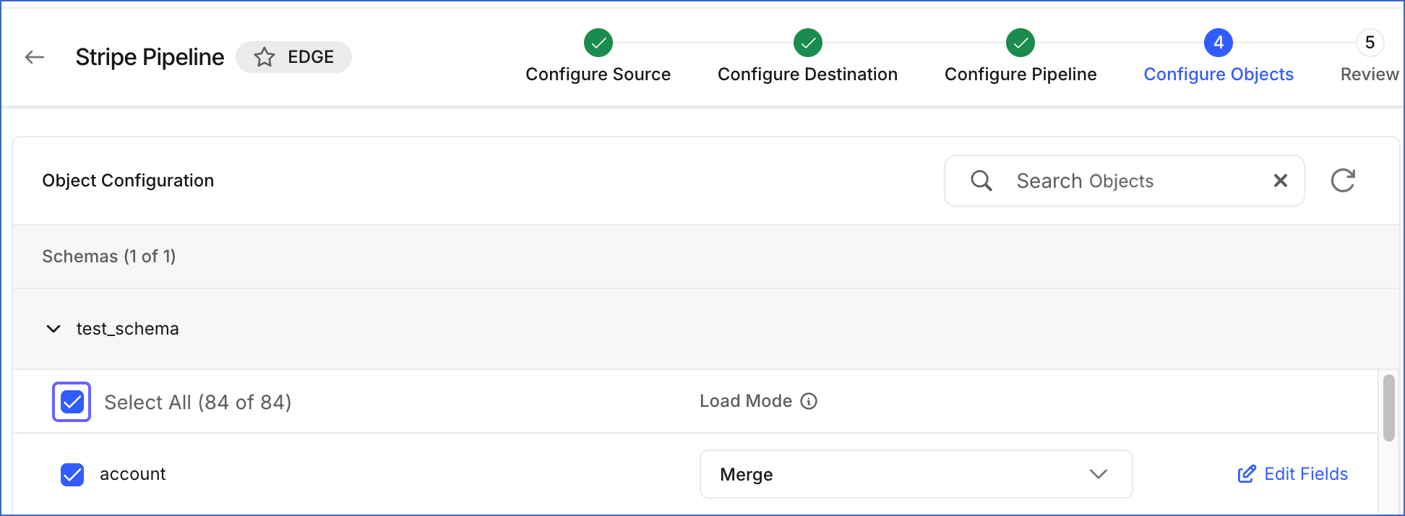Viewport: 1405px width, 516px height.
Task: Click the Load Mode column label
Action: (x=746, y=401)
